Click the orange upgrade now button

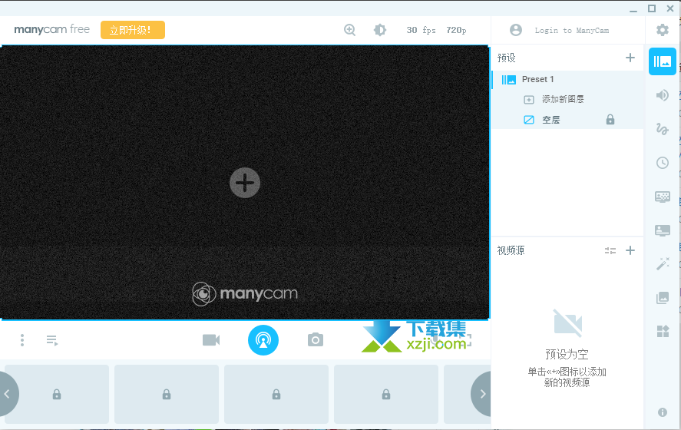coord(133,30)
